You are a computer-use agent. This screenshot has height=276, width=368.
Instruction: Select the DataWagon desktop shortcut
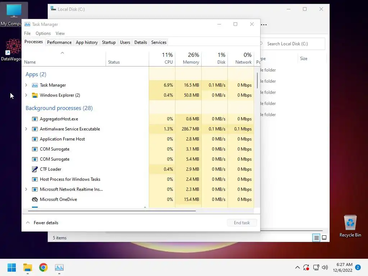12,50
